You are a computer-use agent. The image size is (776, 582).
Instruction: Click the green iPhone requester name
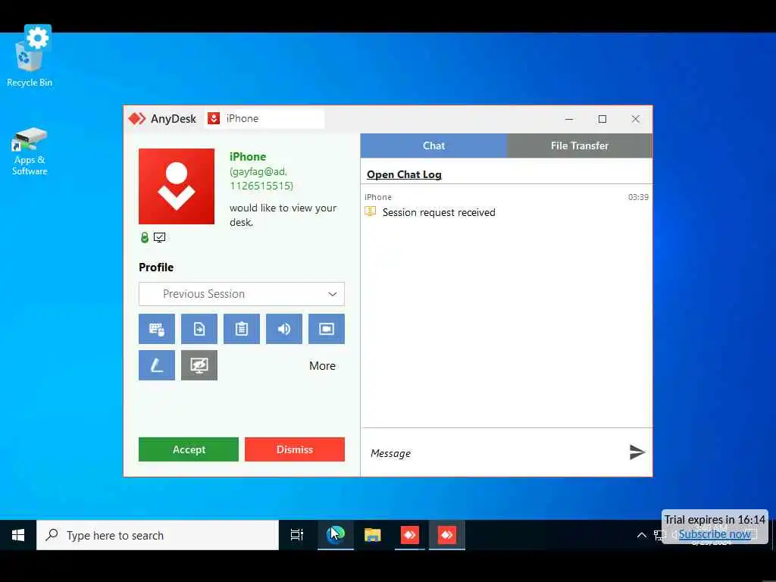[248, 157]
